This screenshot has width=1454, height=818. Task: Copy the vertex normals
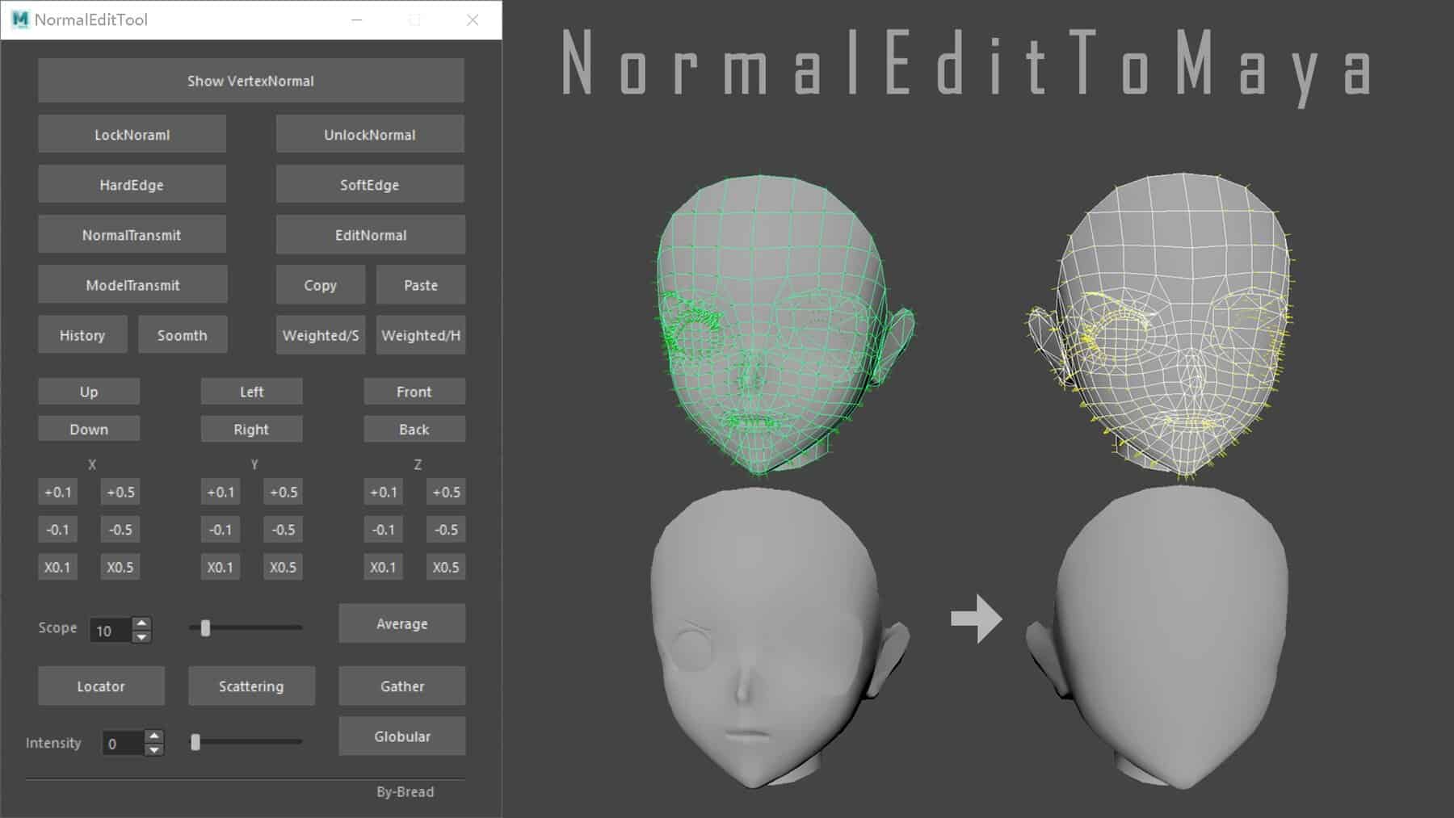(320, 285)
